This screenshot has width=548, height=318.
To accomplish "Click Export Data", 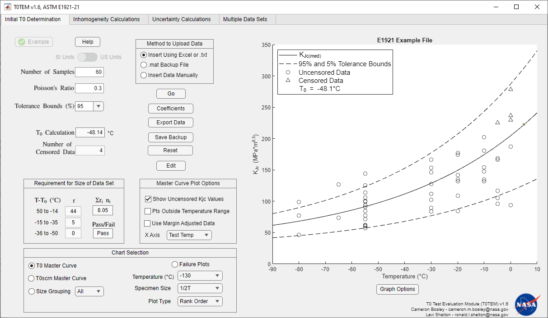I will click(171, 123).
